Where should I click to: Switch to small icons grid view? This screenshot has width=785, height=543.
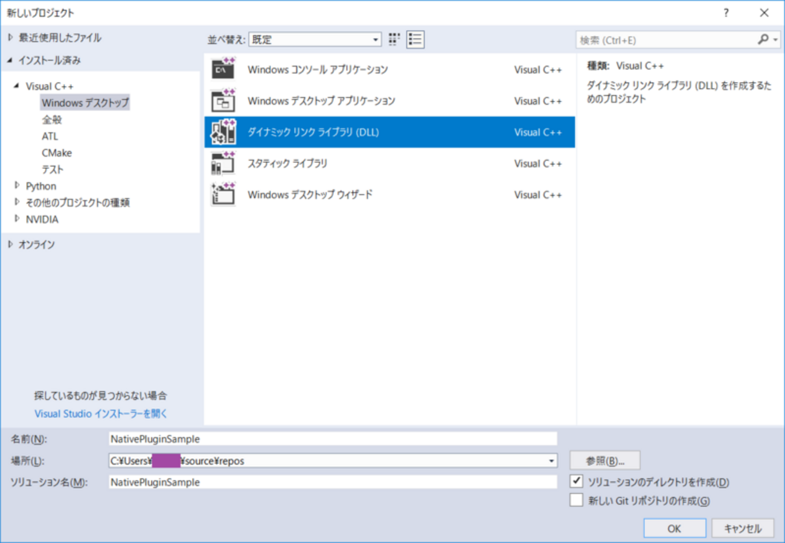click(x=394, y=40)
